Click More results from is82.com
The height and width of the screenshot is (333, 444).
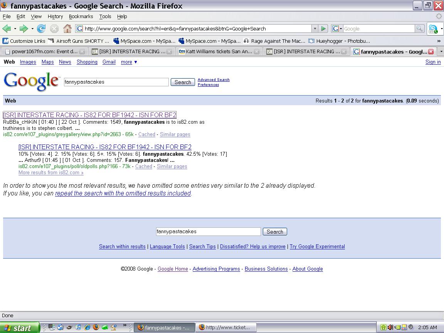click(x=51, y=173)
